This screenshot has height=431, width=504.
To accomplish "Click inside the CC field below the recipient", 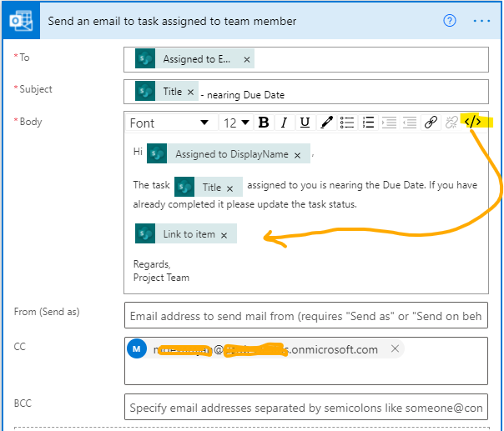I will 306,372.
